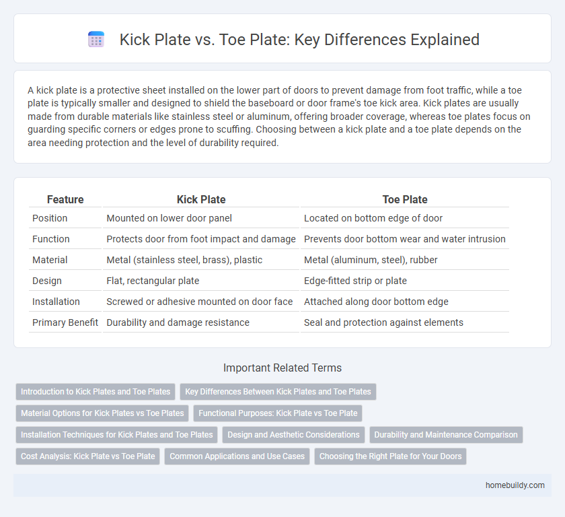This screenshot has width=565, height=517.
Task: Open 'Key Differences Between Kick Plates and Toe Plates'
Action: 278,392
